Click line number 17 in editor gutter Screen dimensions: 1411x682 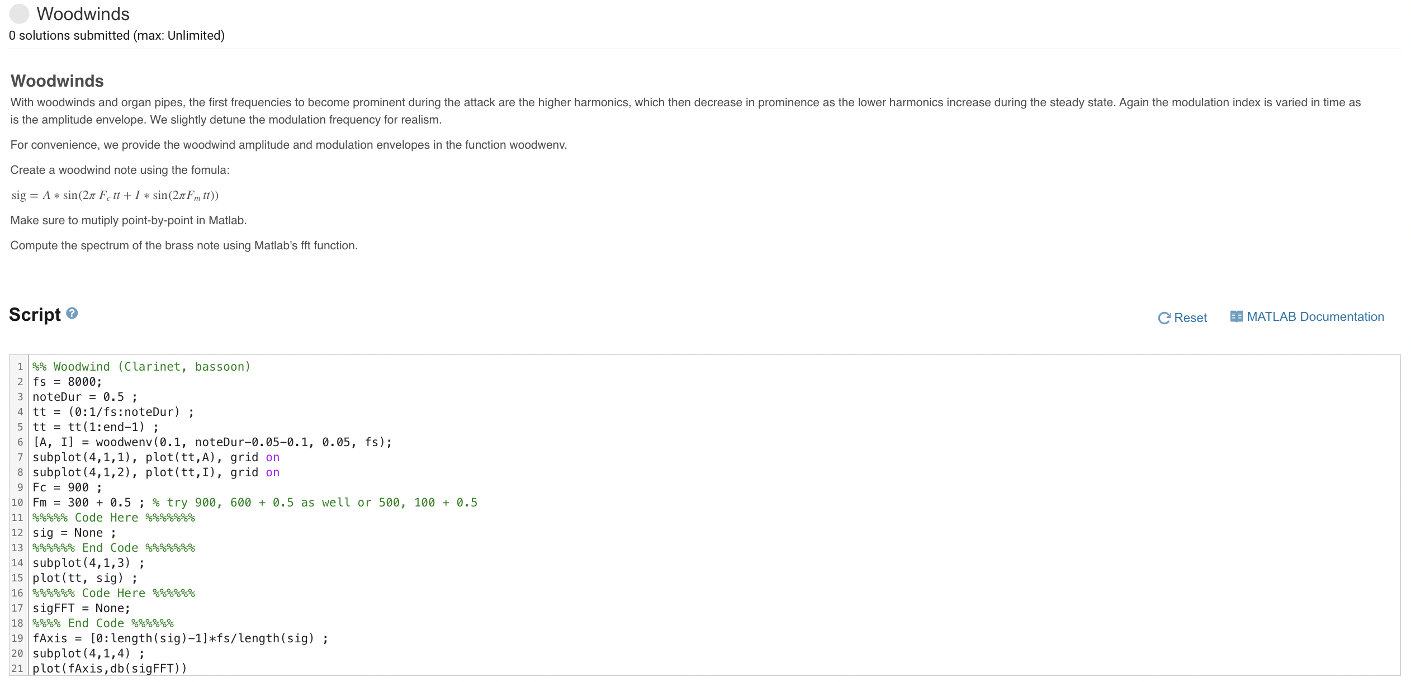point(17,608)
